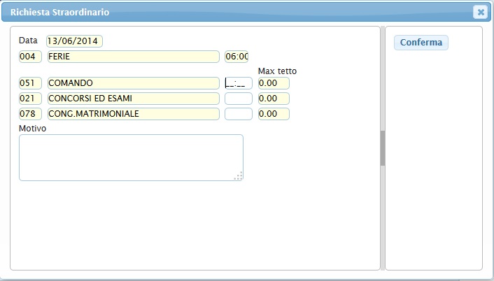Click the Max tetto value for CONCORSI ED ESAMI
This screenshot has width=494, height=281.
coord(273,99)
